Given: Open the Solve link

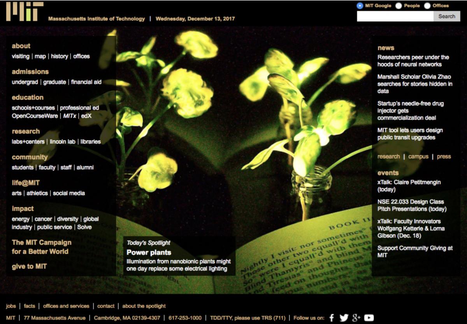Looking at the screenshot, I should coord(84,227).
